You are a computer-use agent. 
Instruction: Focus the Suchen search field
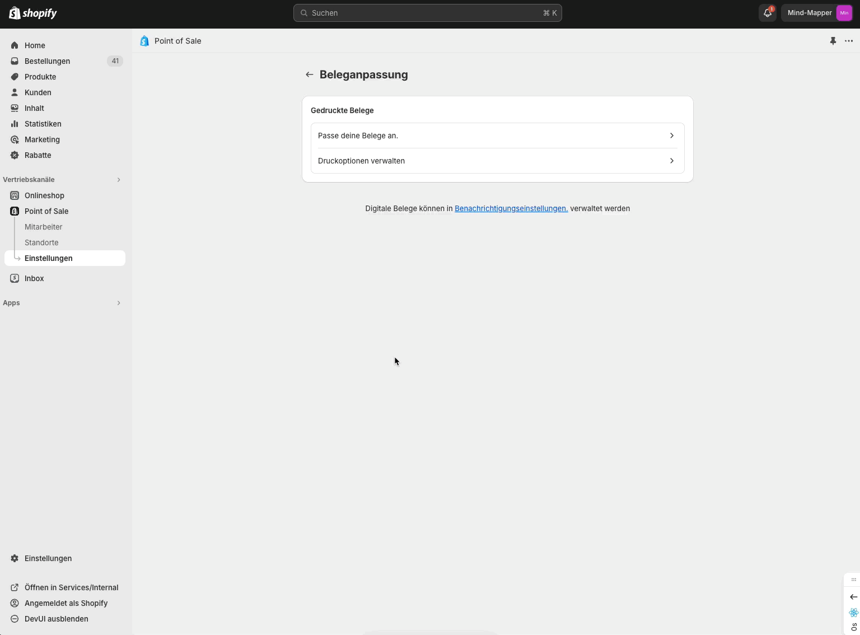(428, 13)
